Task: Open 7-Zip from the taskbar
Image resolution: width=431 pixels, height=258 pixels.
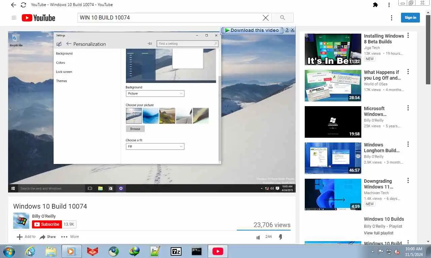Action: point(176,251)
